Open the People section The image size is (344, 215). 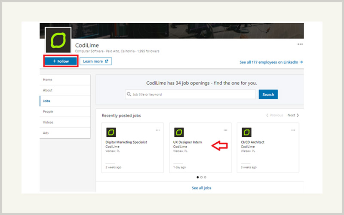coord(65,112)
